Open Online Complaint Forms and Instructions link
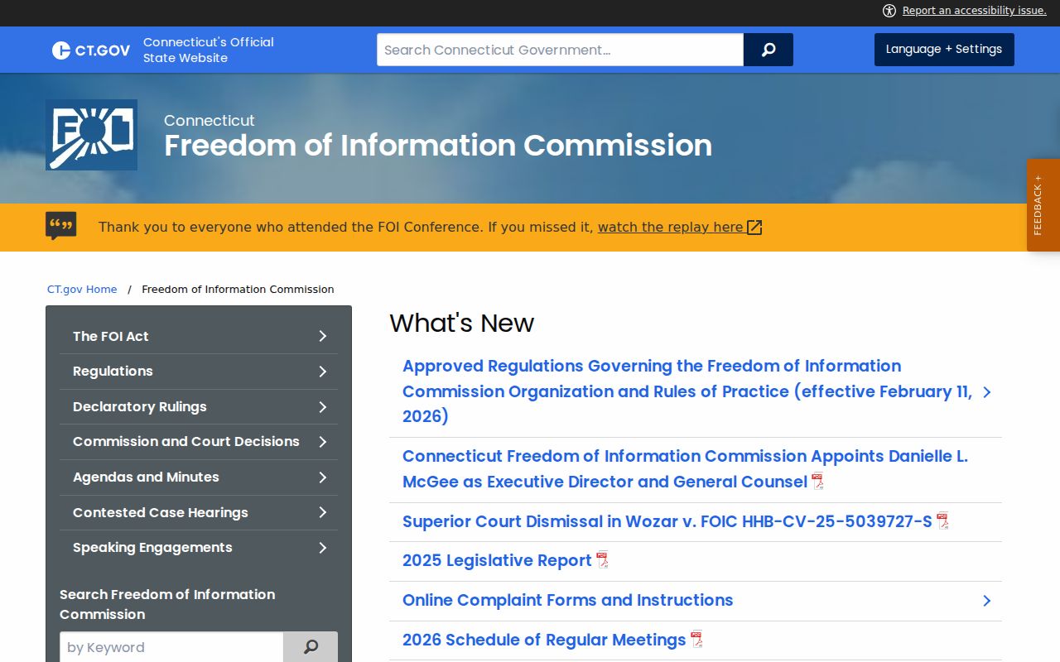The width and height of the screenshot is (1060, 662). (x=568, y=600)
